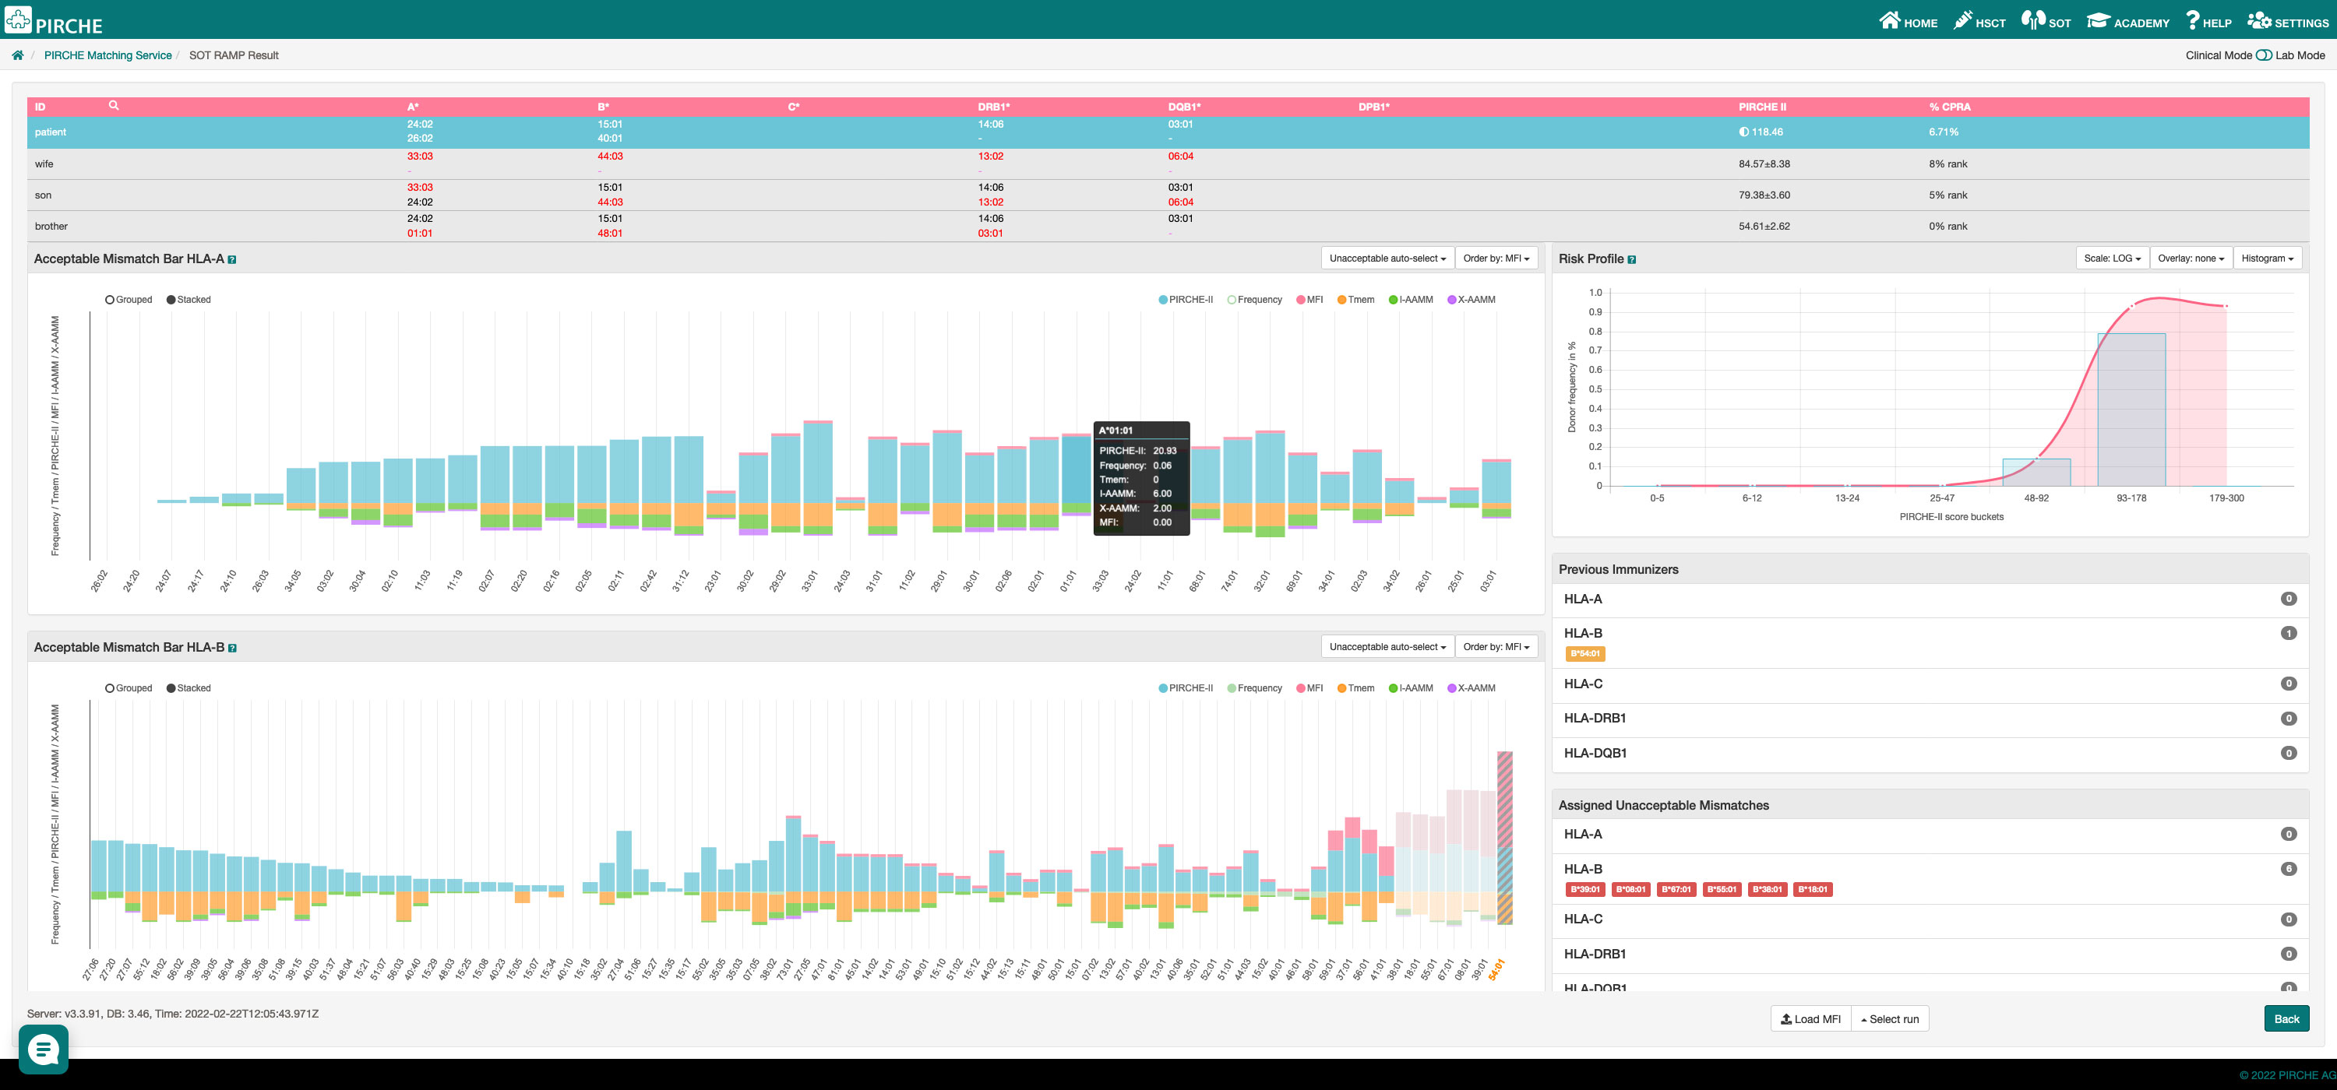Viewport: 2337px width, 1090px height.
Task: Click the 93-178 histogram bar in Risk Profile
Action: coord(2131,410)
